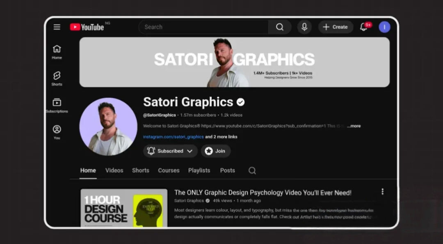
Task: Select the channel Home tab
Action: (x=88, y=170)
